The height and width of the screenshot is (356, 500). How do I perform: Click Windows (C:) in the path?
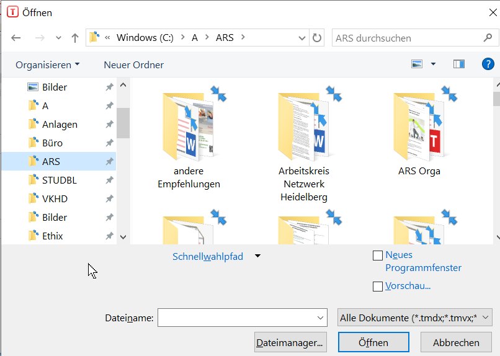(x=145, y=38)
